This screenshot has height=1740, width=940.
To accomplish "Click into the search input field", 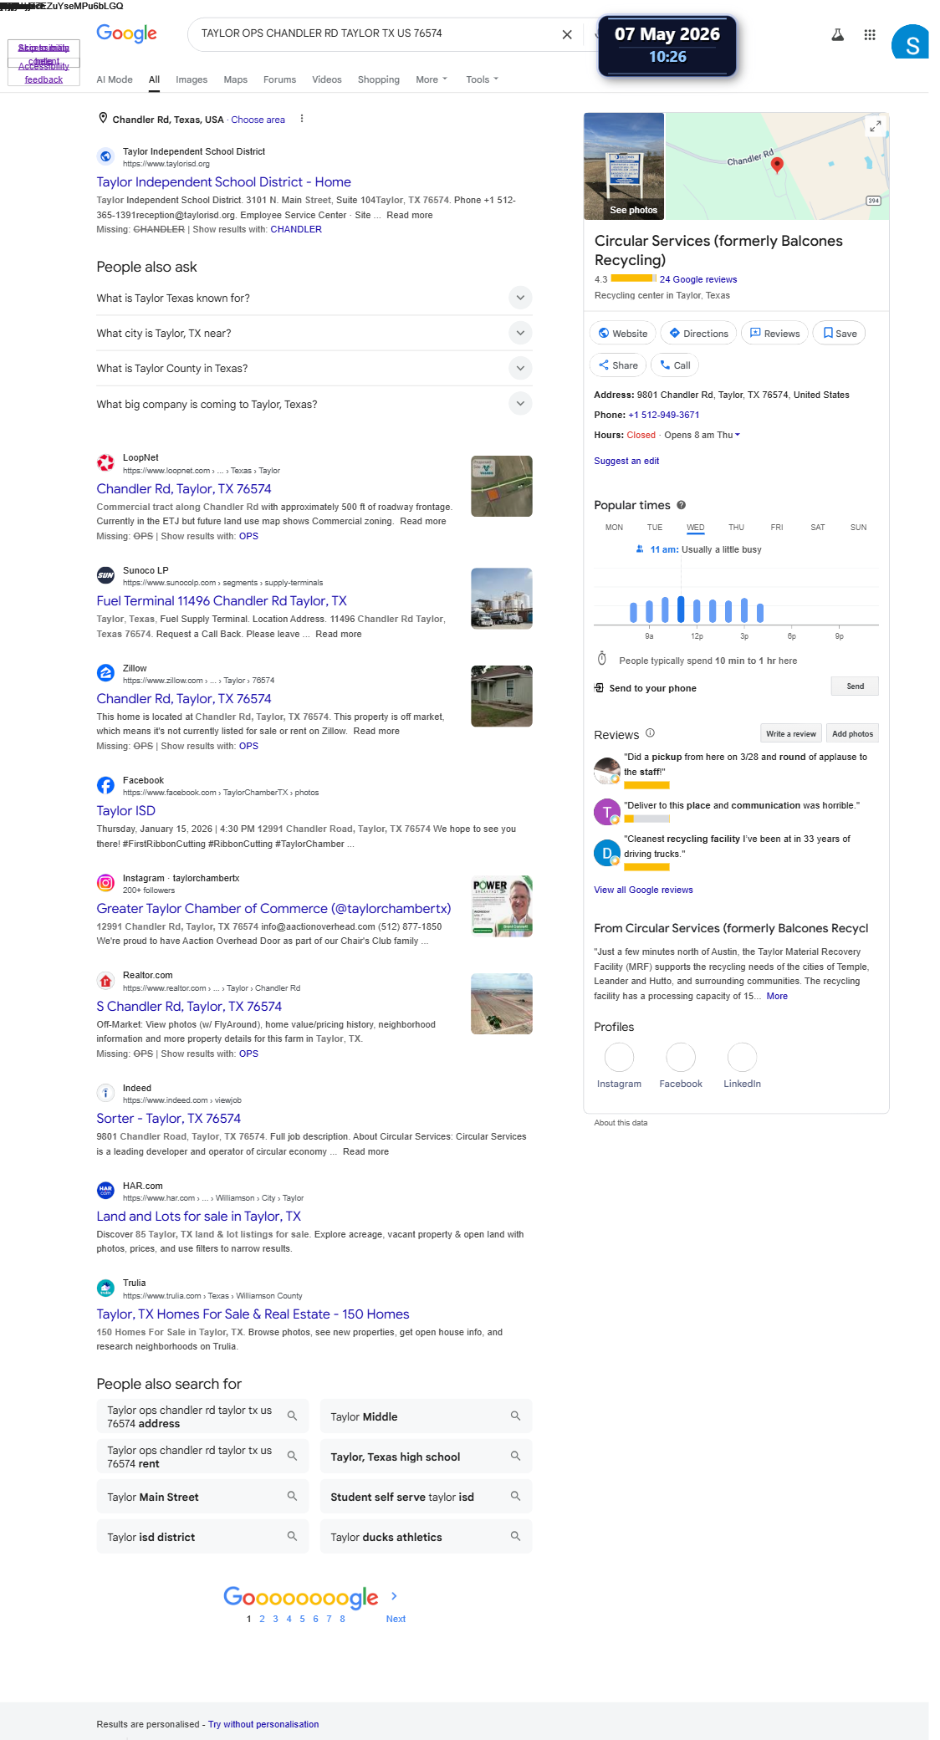I will [376, 33].
